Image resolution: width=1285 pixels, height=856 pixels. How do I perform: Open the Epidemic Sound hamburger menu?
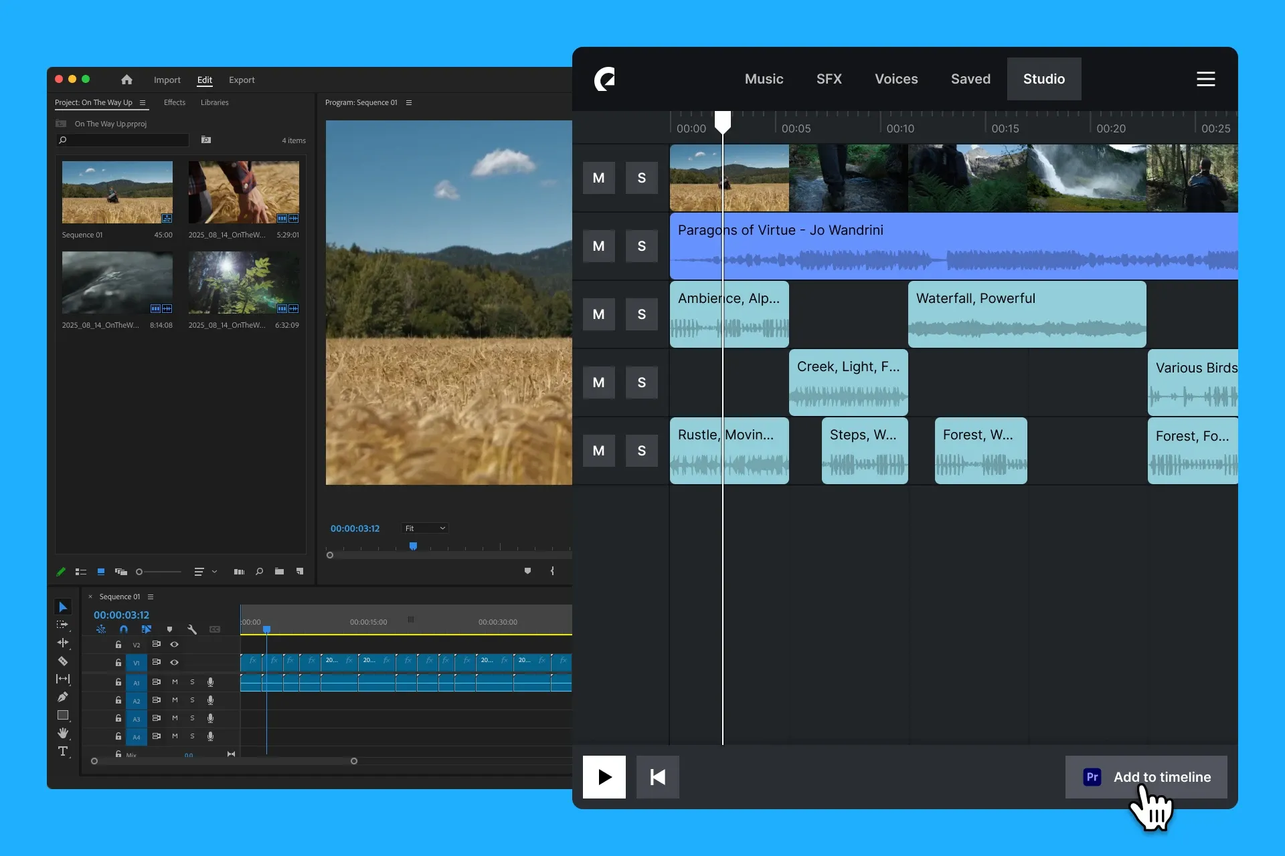click(1205, 78)
